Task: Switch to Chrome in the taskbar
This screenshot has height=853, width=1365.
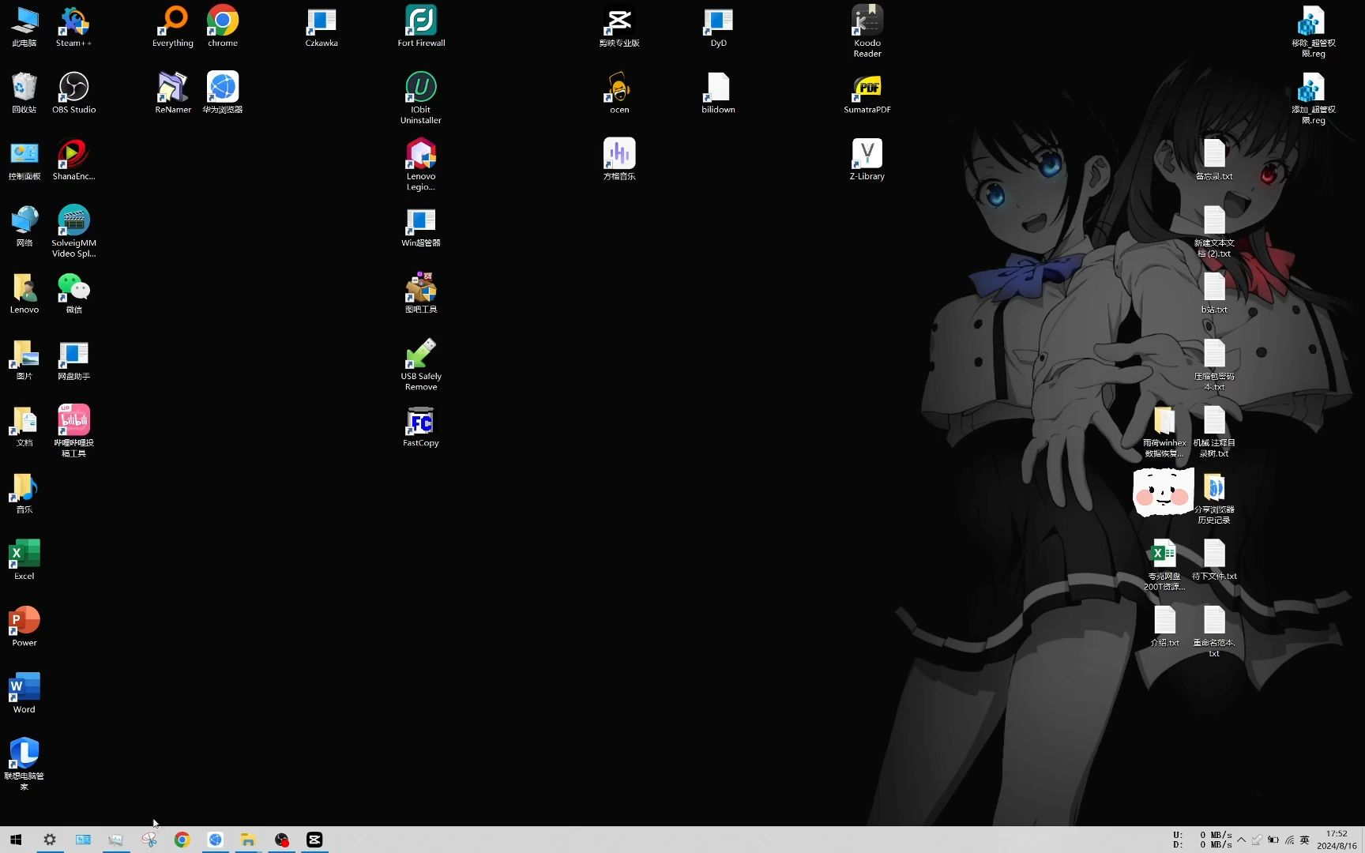Action: coord(182,840)
